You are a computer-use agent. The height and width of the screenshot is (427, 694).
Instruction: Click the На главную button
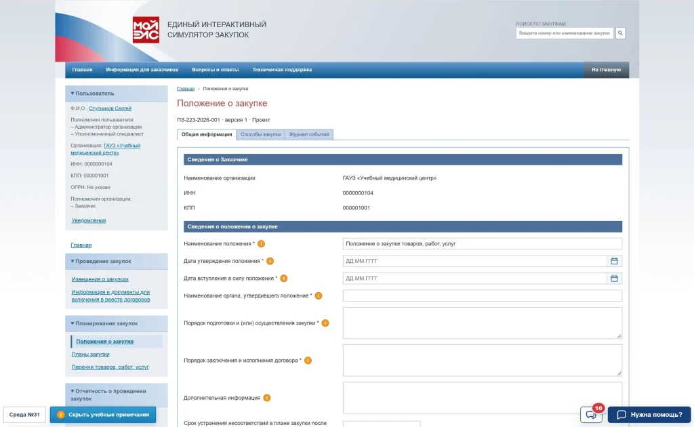tap(606, 69)
